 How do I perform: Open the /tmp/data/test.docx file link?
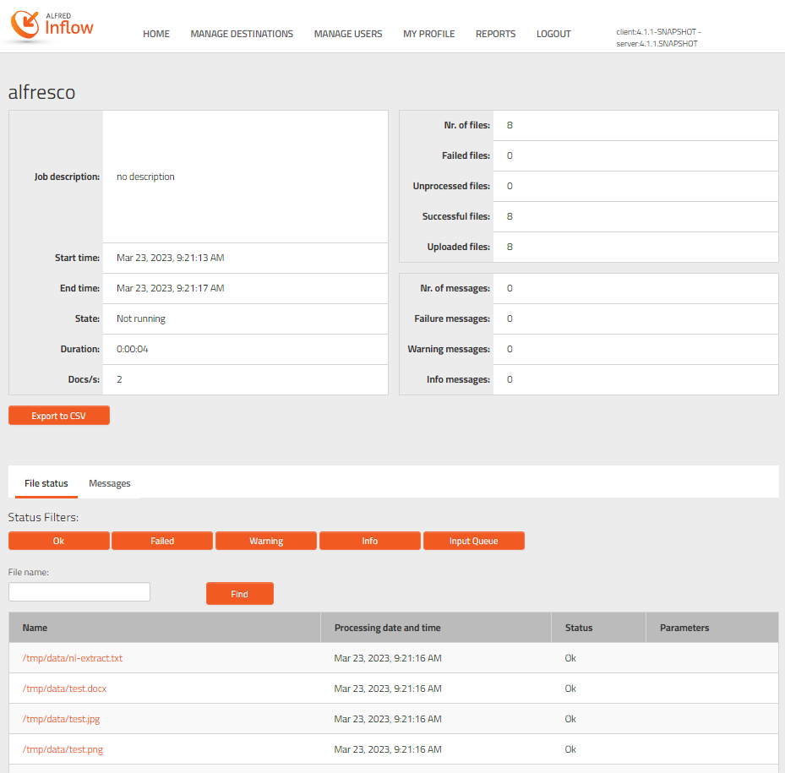[64, 689]
